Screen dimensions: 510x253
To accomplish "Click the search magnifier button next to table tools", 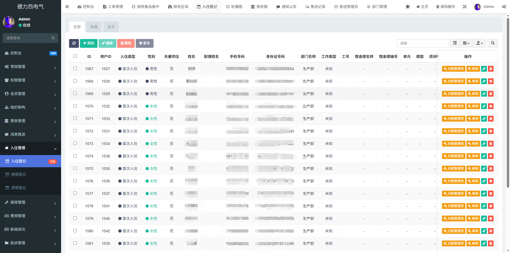I will 493,43.
